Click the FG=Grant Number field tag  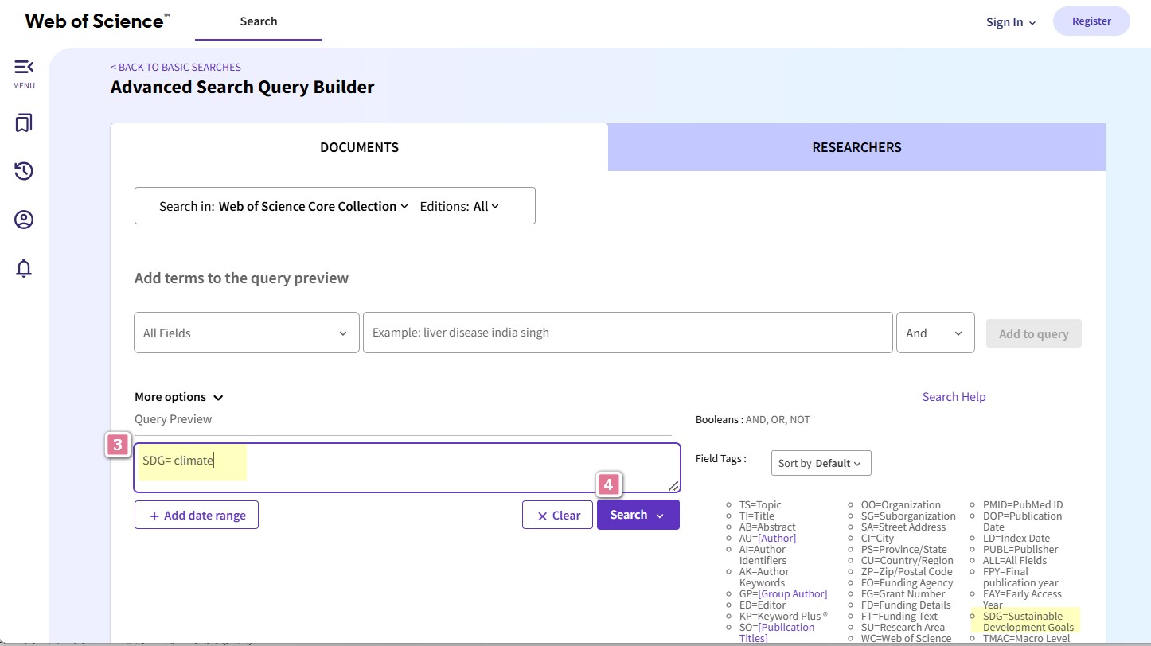click(903, 593)
